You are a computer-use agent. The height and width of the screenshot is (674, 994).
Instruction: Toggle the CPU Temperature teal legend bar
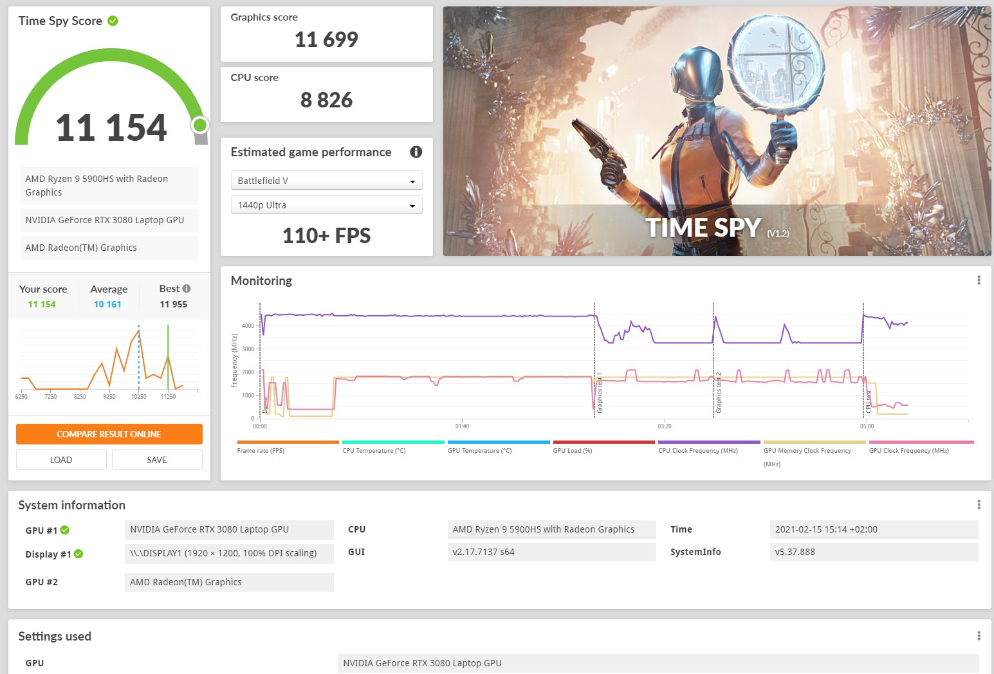[x=393, y=442]
